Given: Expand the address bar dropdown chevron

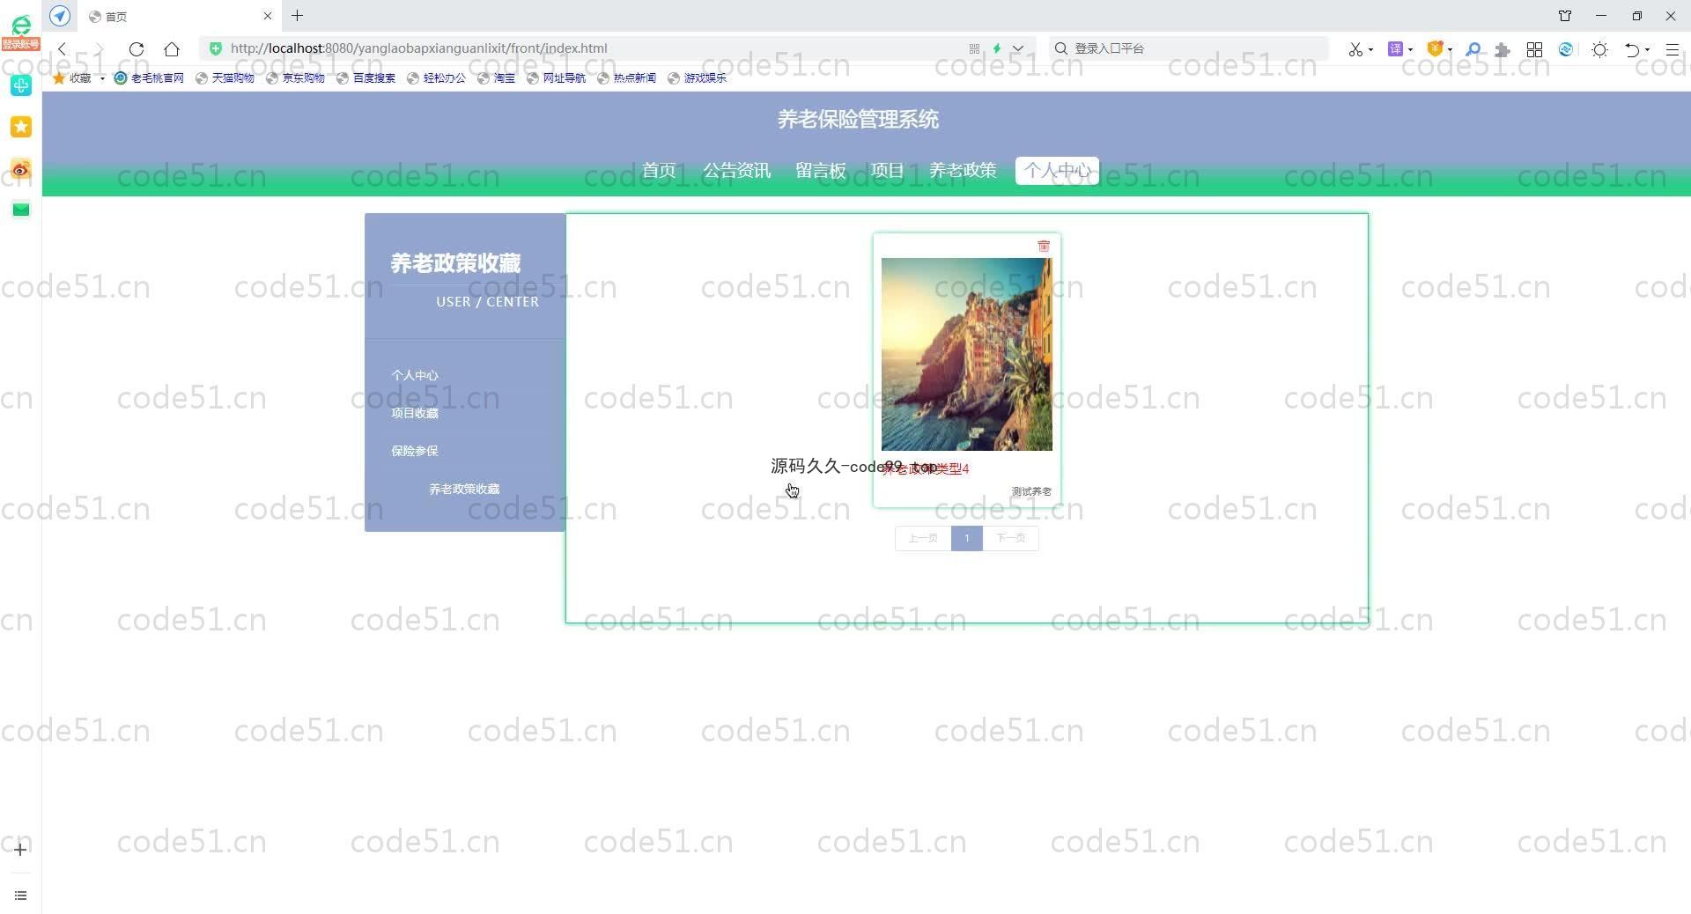Looking at the screenshot, I should [1018, 48].
